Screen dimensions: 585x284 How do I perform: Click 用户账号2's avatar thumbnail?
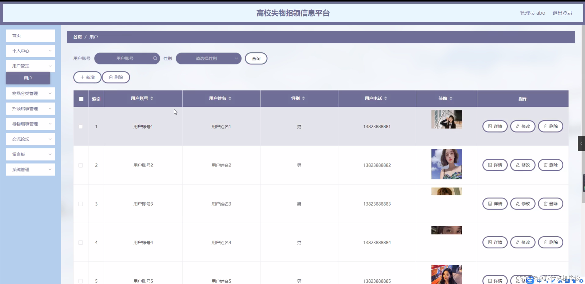(x=446, y=164)
